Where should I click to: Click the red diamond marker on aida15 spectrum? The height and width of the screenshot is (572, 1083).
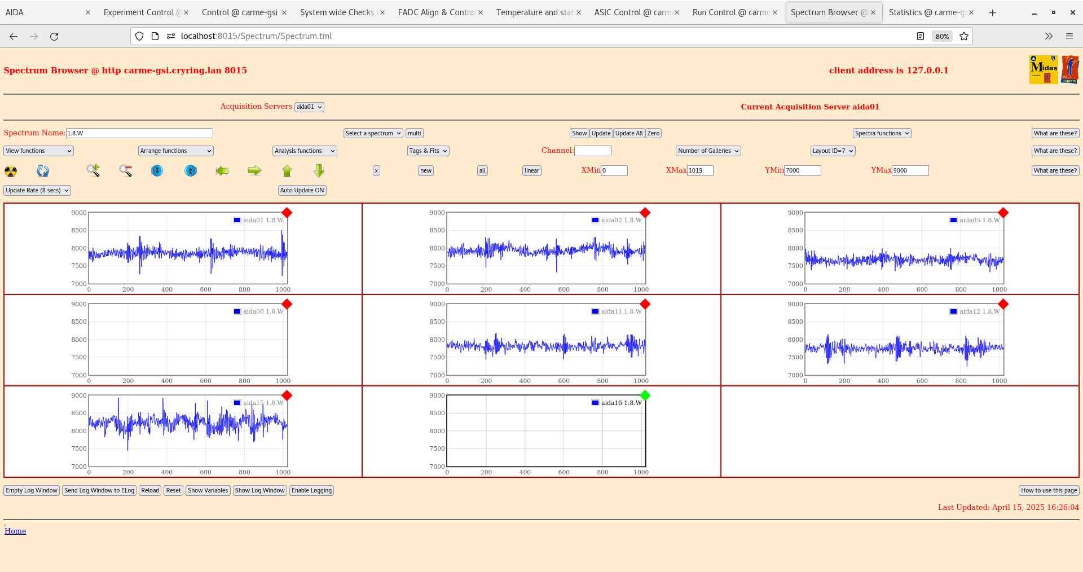click(x=287, y=395)
